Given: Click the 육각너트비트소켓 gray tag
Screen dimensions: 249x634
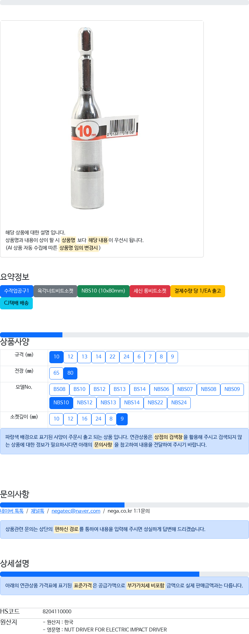Looking at the screenshot, I should click(x=55, y=291).
